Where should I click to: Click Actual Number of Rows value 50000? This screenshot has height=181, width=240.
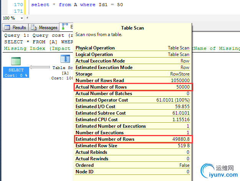[183, 87]
